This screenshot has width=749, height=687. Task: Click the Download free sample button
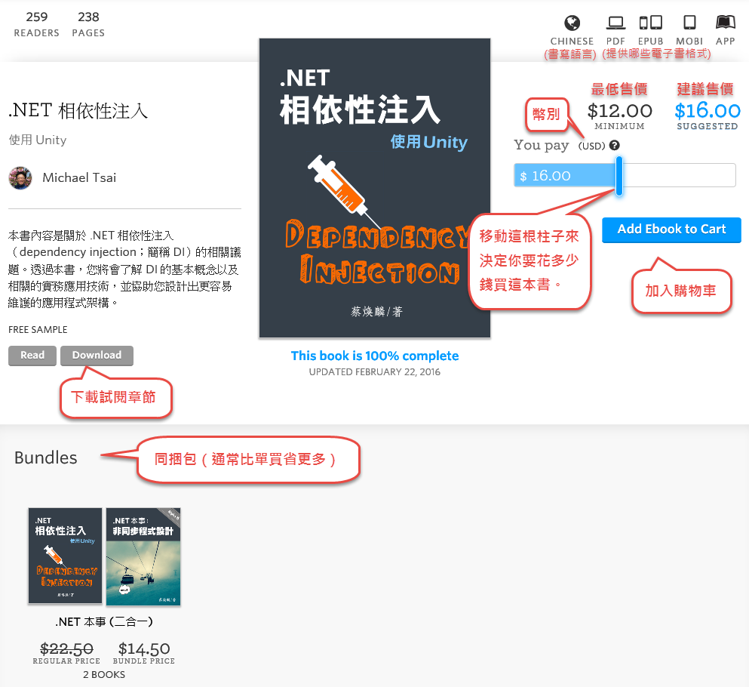coord(97,356)
